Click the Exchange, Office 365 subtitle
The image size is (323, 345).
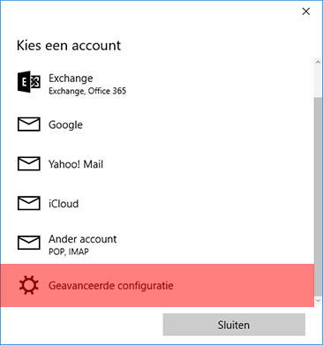click(x=87, y=91)
